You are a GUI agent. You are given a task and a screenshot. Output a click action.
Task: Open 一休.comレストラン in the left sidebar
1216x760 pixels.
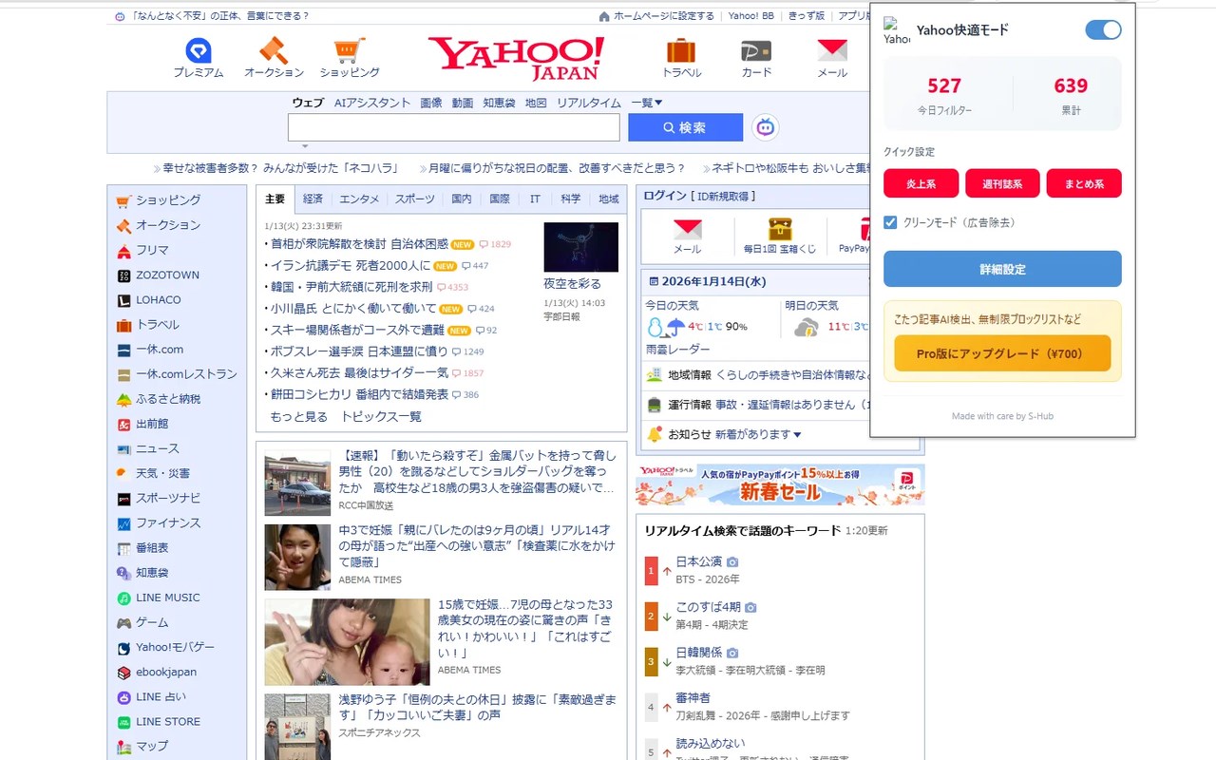[x=186, y=374]
